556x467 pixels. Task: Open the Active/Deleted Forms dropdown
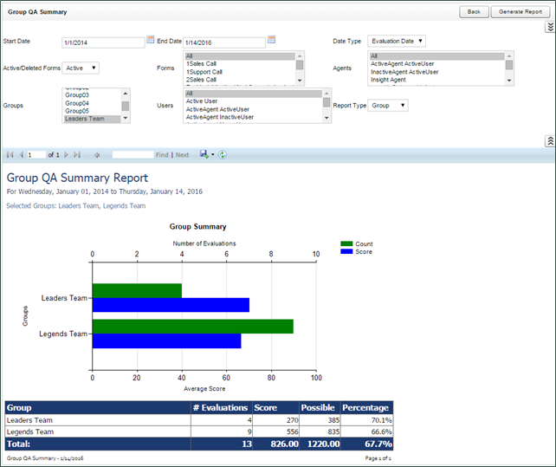click(x=81, y=68)
